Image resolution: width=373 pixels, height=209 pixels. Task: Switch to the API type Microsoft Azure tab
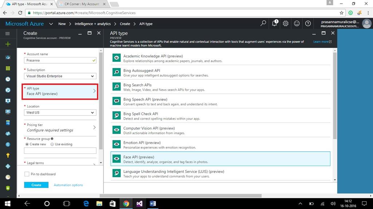point(30,4)
